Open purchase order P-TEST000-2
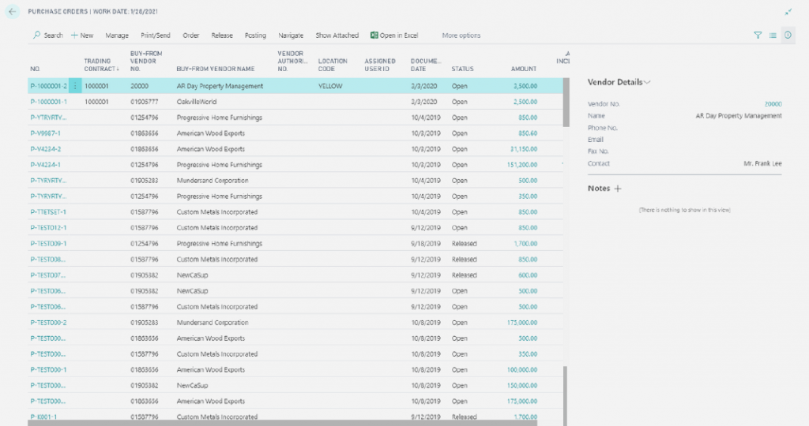 click(48, 323)
